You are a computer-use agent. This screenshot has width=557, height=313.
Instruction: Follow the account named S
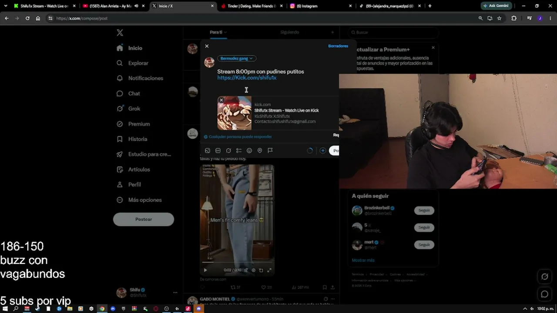coord(424,227)
